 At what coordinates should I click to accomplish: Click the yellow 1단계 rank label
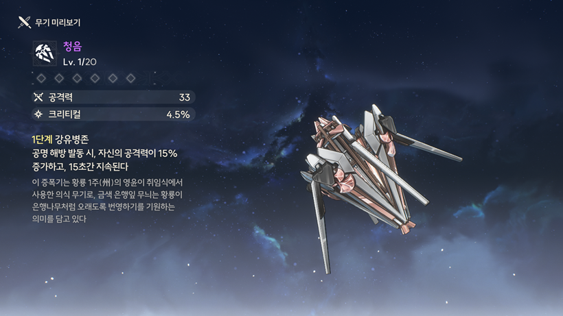tap(42, 140)
